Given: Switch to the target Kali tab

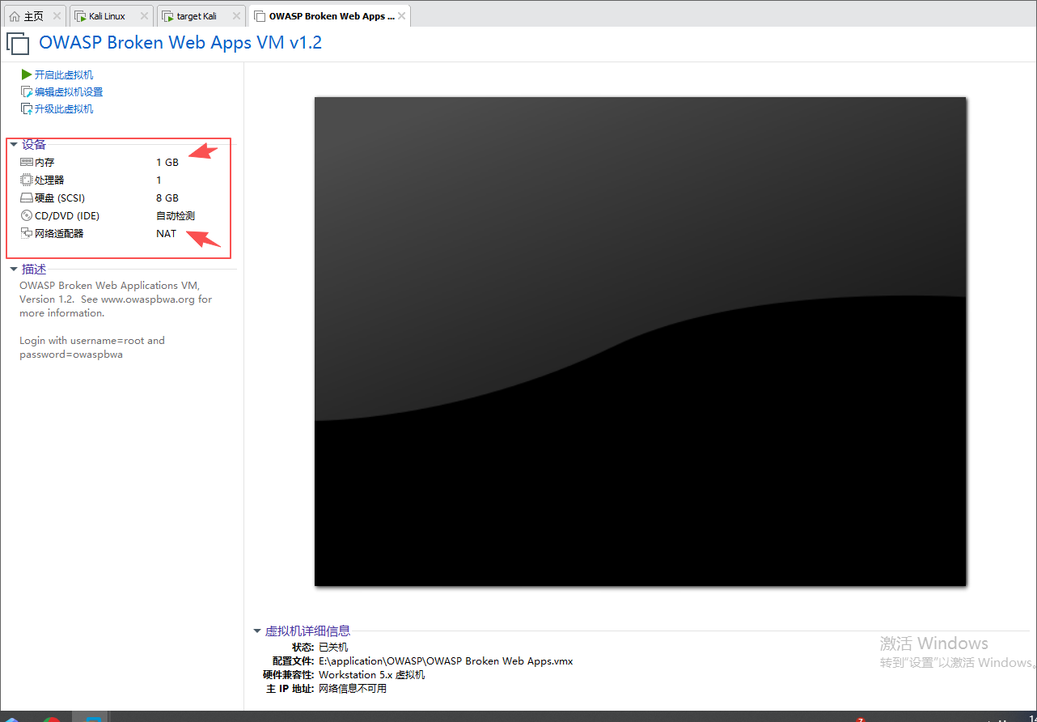Looking at the screenshot, I should coord(201,15).
